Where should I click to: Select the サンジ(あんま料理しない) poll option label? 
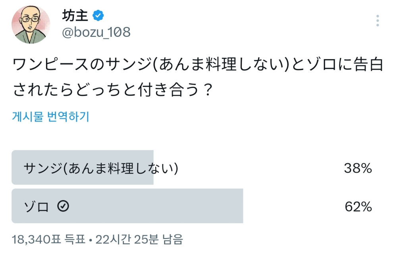(101, 168)
